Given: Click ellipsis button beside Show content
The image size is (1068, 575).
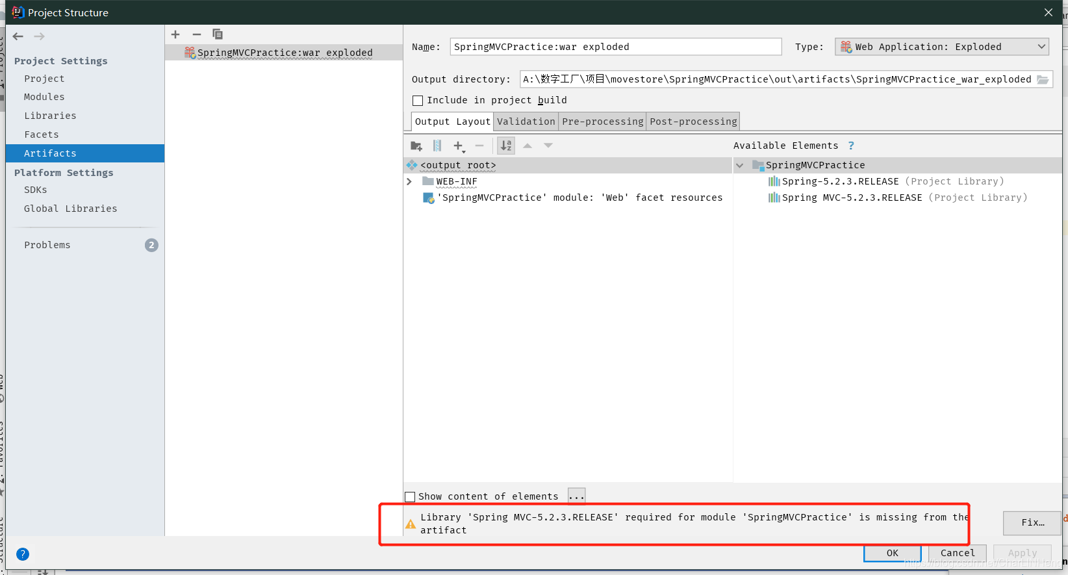Looking at the screenshot, I should click(x=576, y=496).
